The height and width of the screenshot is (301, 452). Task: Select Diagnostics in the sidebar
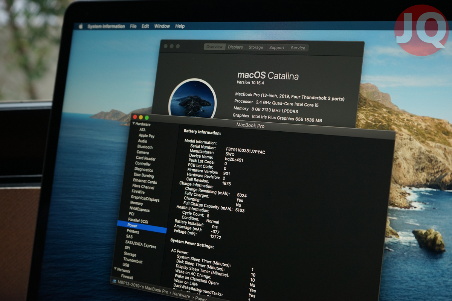click(x=144, y=170)
